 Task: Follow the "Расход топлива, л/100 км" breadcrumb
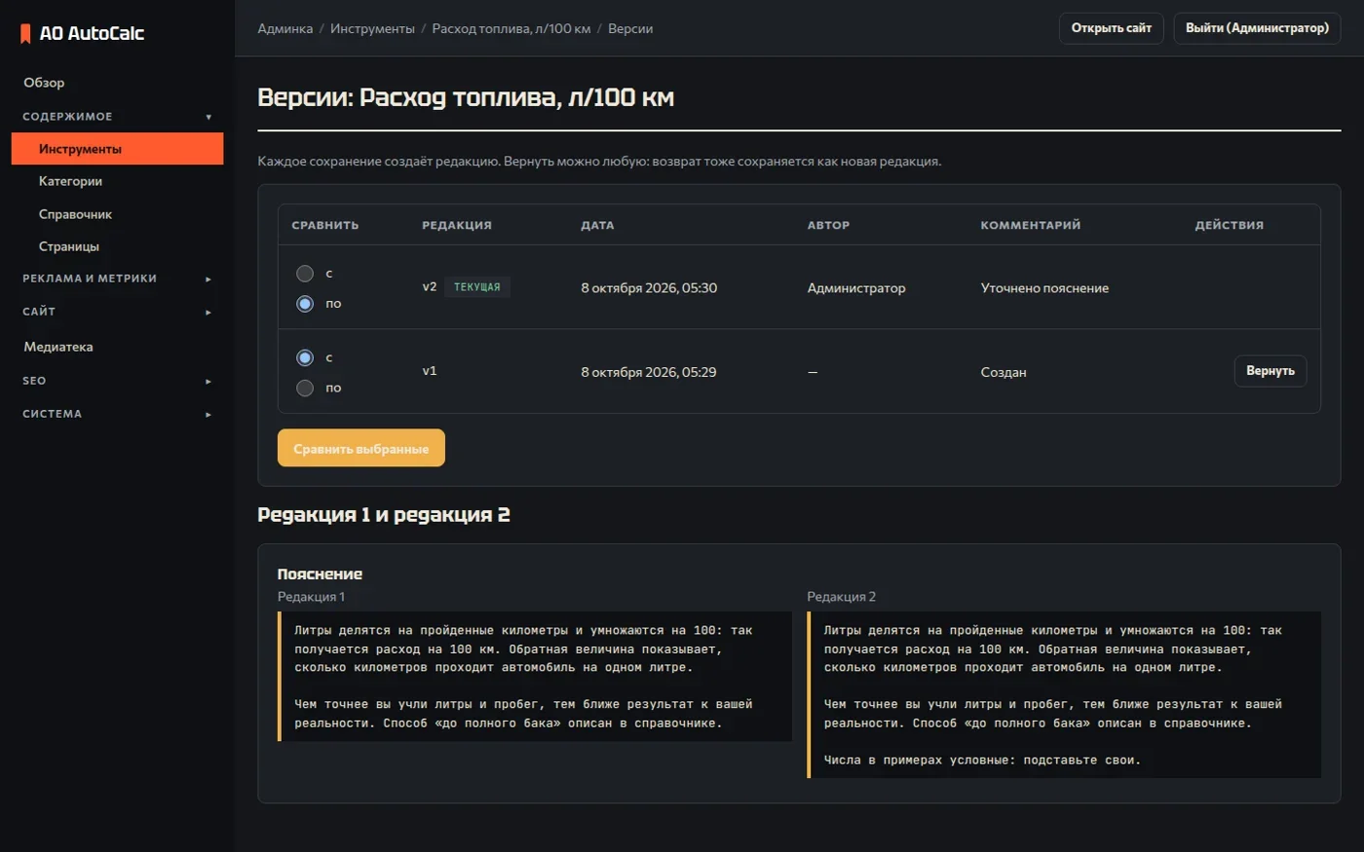point(511,28)
